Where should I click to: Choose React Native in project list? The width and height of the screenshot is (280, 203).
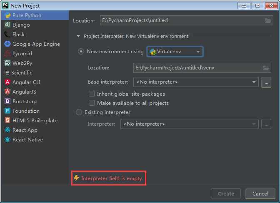[x=35, y=140]
